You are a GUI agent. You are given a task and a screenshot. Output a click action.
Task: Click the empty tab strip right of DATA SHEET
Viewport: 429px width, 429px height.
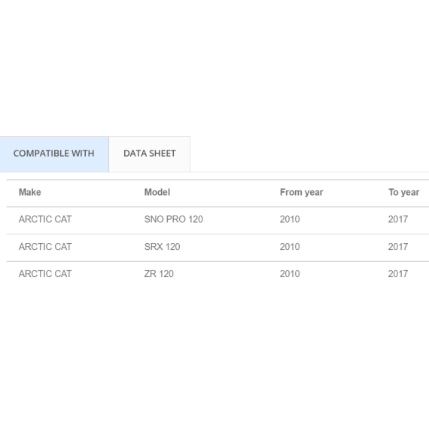[309, 154]
